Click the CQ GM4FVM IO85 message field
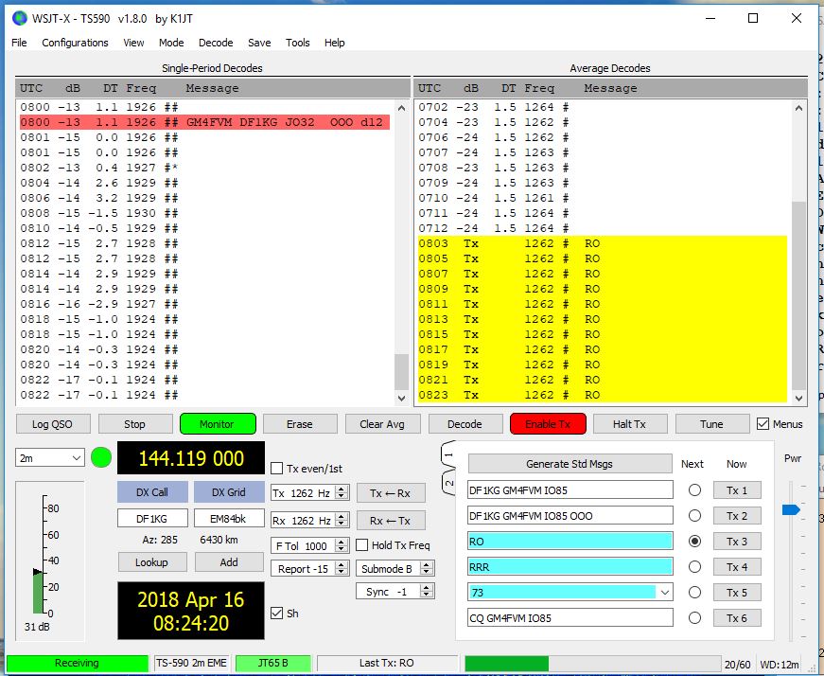 570,617
